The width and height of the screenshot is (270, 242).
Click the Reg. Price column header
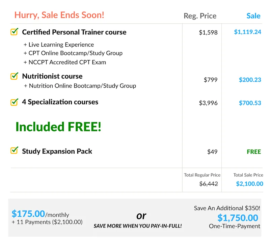(x=200, y=16)
